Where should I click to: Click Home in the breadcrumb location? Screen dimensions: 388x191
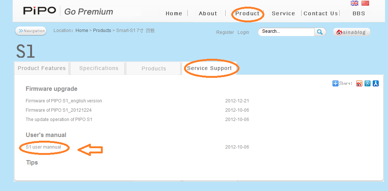click(82, 31)
